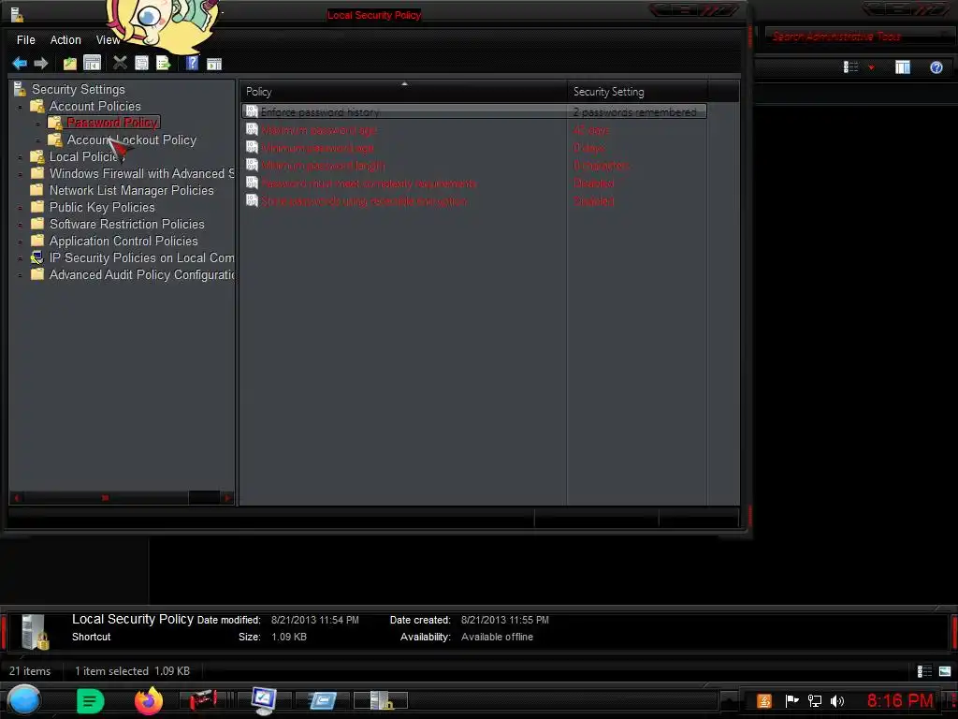Click the Minimum password age policy icon
The width and height of the screenshot is (958, 719).
click(x=252, y=147)
